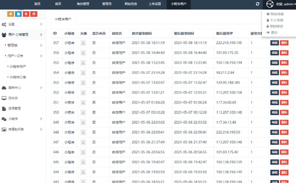
Task: Click the refresh icon in top bar
Action: pyautogui.click(x=258, y=4)
